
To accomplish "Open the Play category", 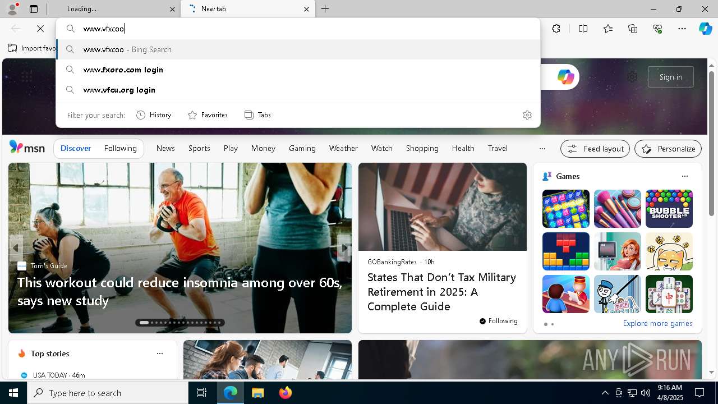I will coord(231,148).
